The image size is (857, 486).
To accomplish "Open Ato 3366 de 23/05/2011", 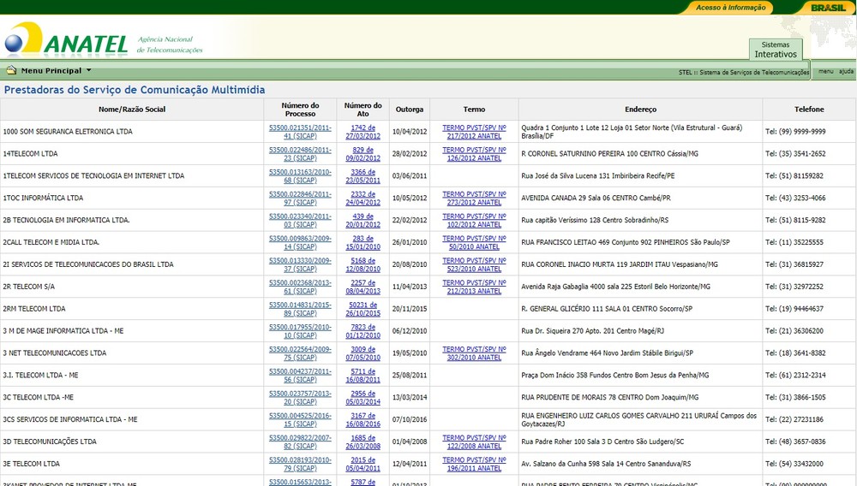I will pyautogui.click(x=363, y=176).
